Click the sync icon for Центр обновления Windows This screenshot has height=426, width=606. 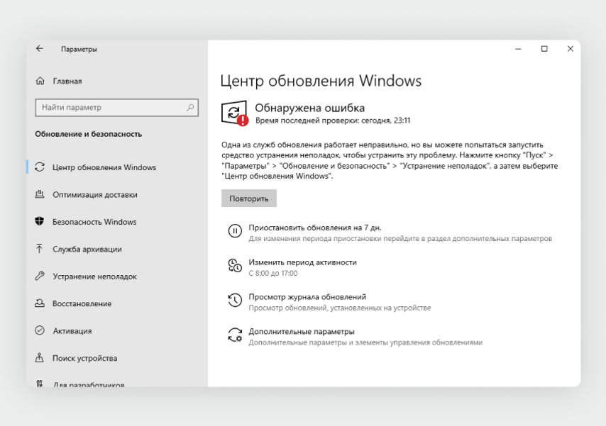click(40, 167)
